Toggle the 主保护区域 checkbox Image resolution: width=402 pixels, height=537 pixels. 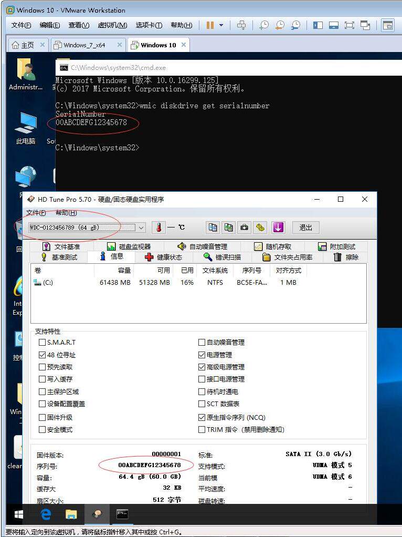click(42, 392)
